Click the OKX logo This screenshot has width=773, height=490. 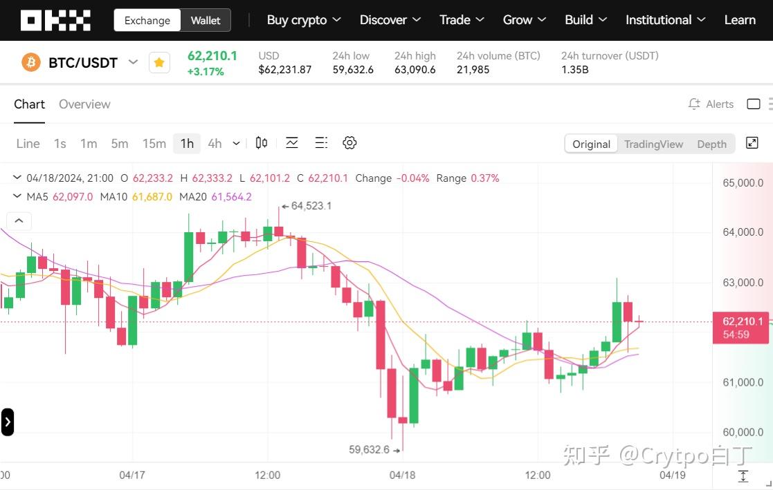(55, 19)
